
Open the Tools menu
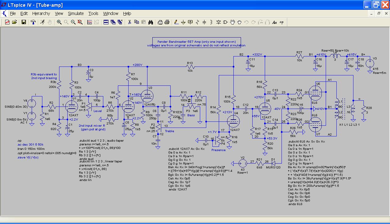tap(93, 13)
